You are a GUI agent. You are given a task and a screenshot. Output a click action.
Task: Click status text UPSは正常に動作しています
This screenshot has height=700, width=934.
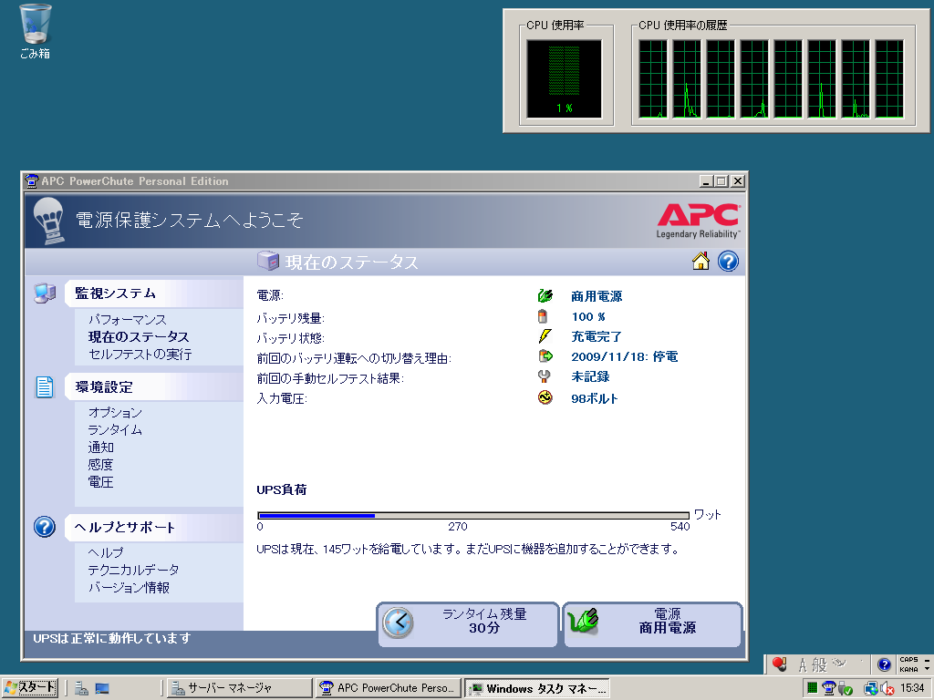point(112,638)
